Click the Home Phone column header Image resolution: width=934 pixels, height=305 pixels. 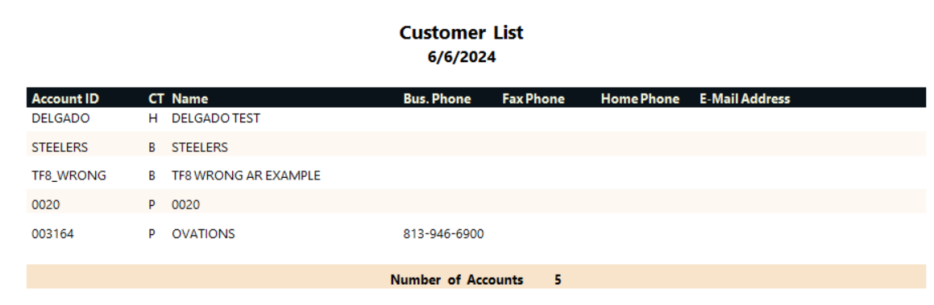tap(640, 99)
